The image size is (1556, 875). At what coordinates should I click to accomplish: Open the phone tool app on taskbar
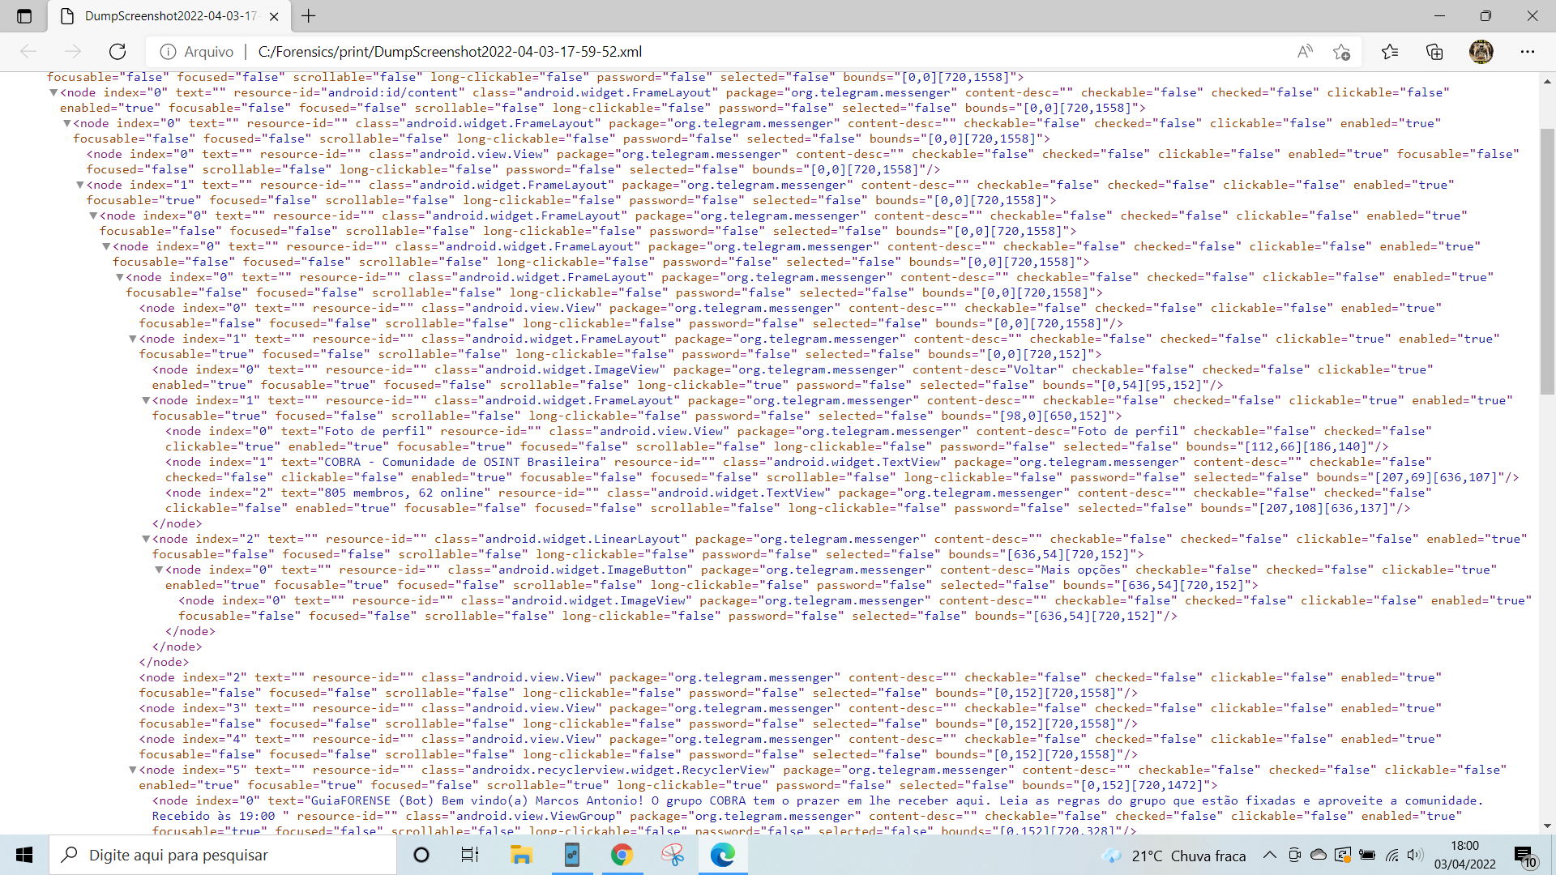[x=571, y=855]
